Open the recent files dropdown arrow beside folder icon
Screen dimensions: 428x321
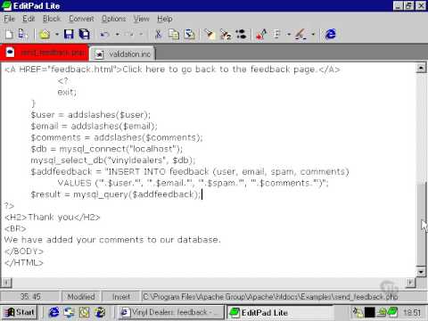point(56,35)
